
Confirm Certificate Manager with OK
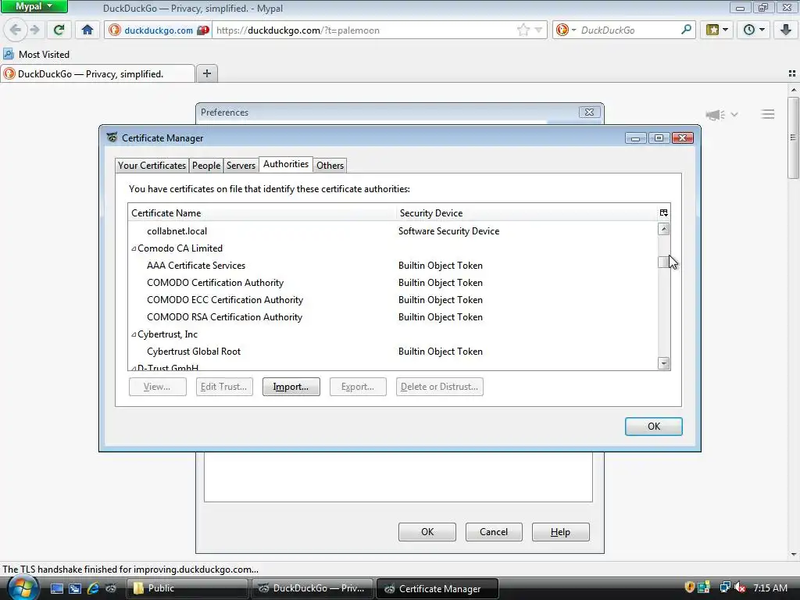coord(654,427)
